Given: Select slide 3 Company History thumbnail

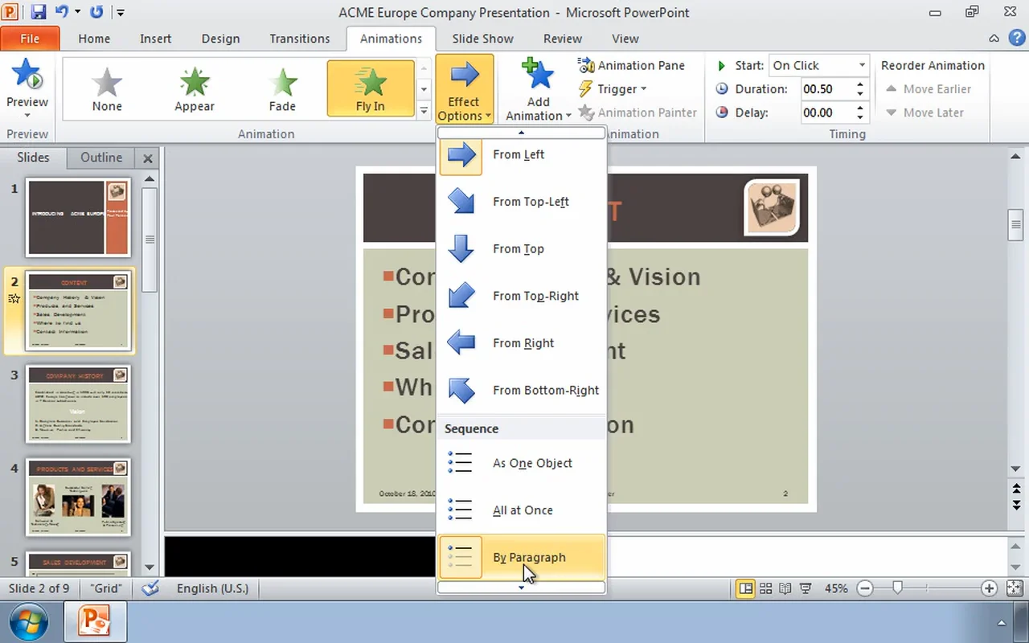Looking at the screenshot, I should click(x=78, y=403).
